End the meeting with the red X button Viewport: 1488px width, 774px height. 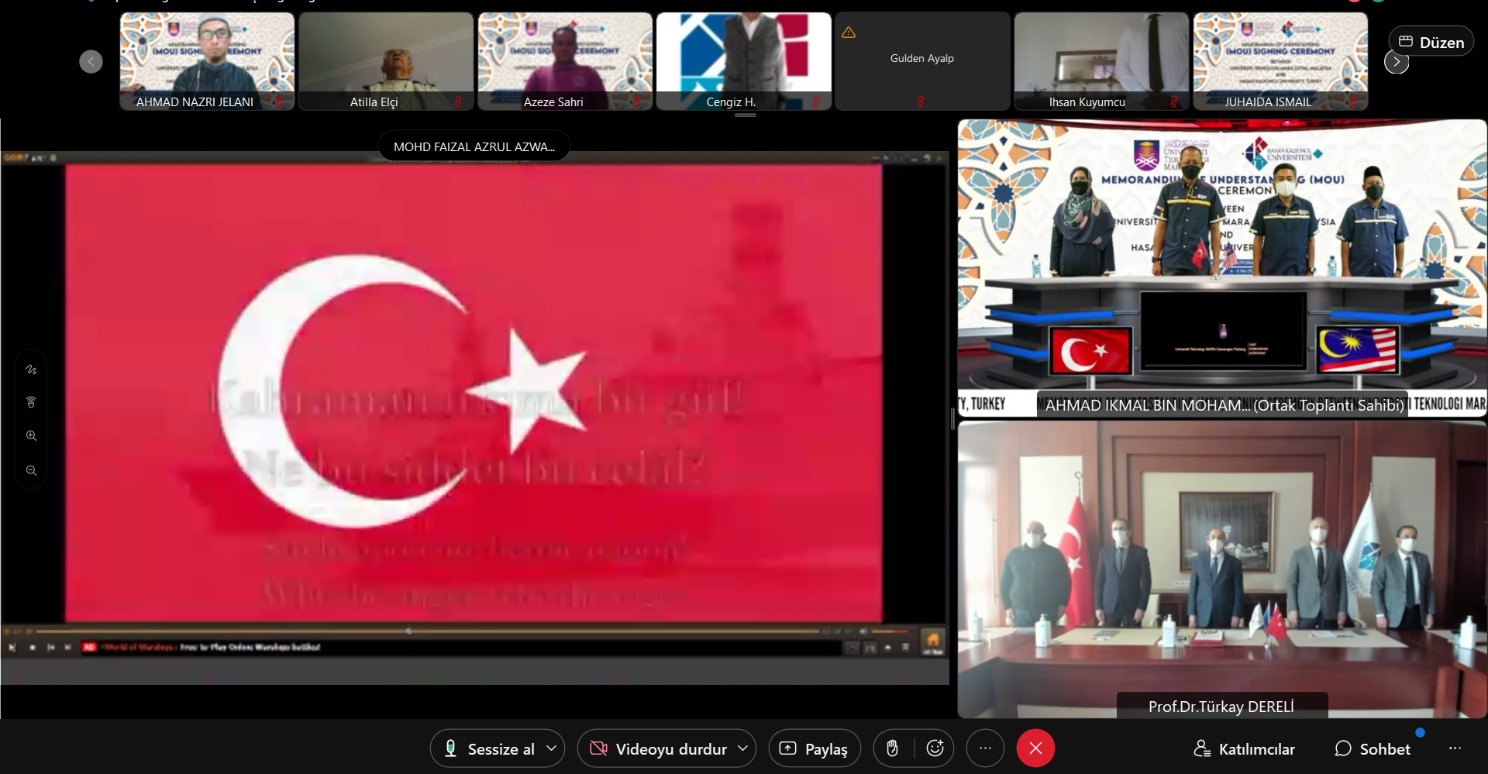pyautogui.click(x=1035, y=748)
